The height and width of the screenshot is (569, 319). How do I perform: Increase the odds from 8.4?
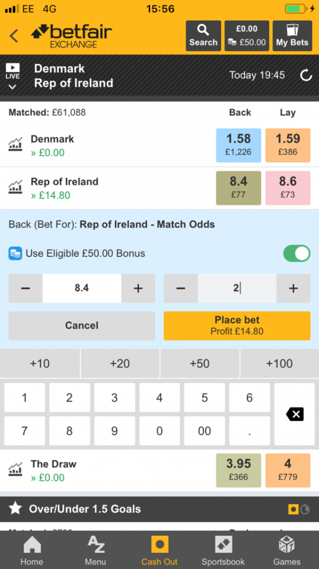(x=138, y=288)
